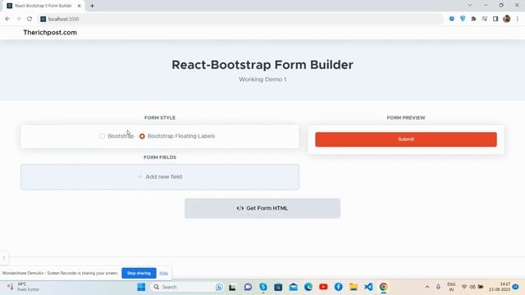Select Bootstrap Floating Labels radio option
Image resolution: width=525 pixels, height=295 pixels.
(142, 136)
